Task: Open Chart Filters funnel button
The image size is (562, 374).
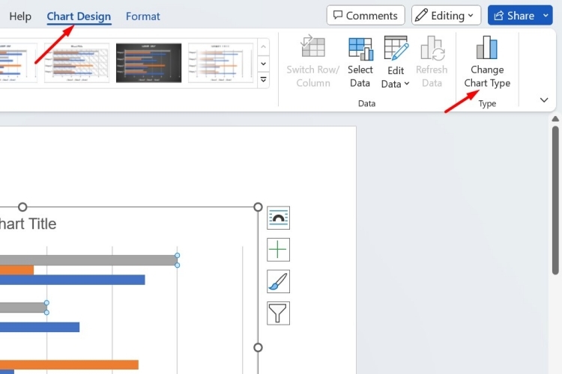Action: 279,313
